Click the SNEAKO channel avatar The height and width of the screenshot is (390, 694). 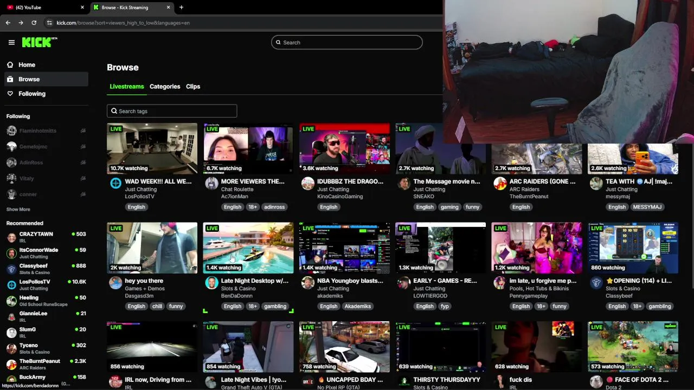point(404,184)
